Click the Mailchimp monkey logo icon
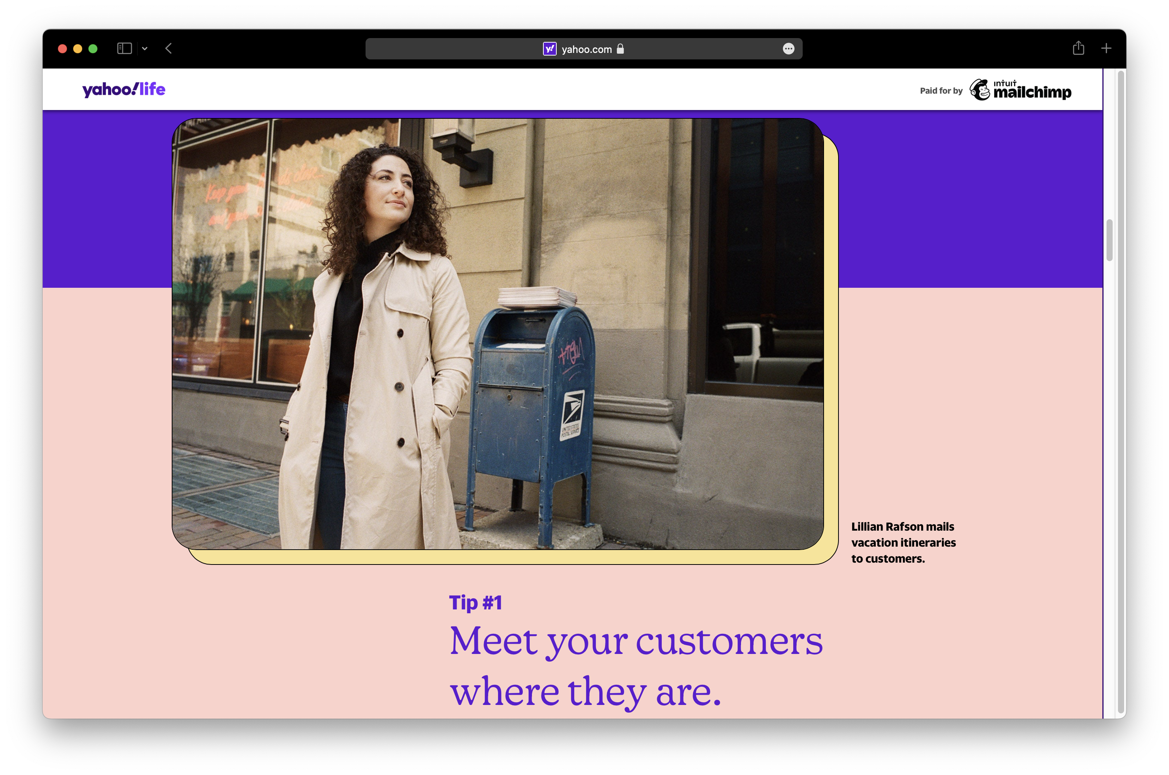The width and height of the screenshot is (1169, 775). tap(980, 90)
